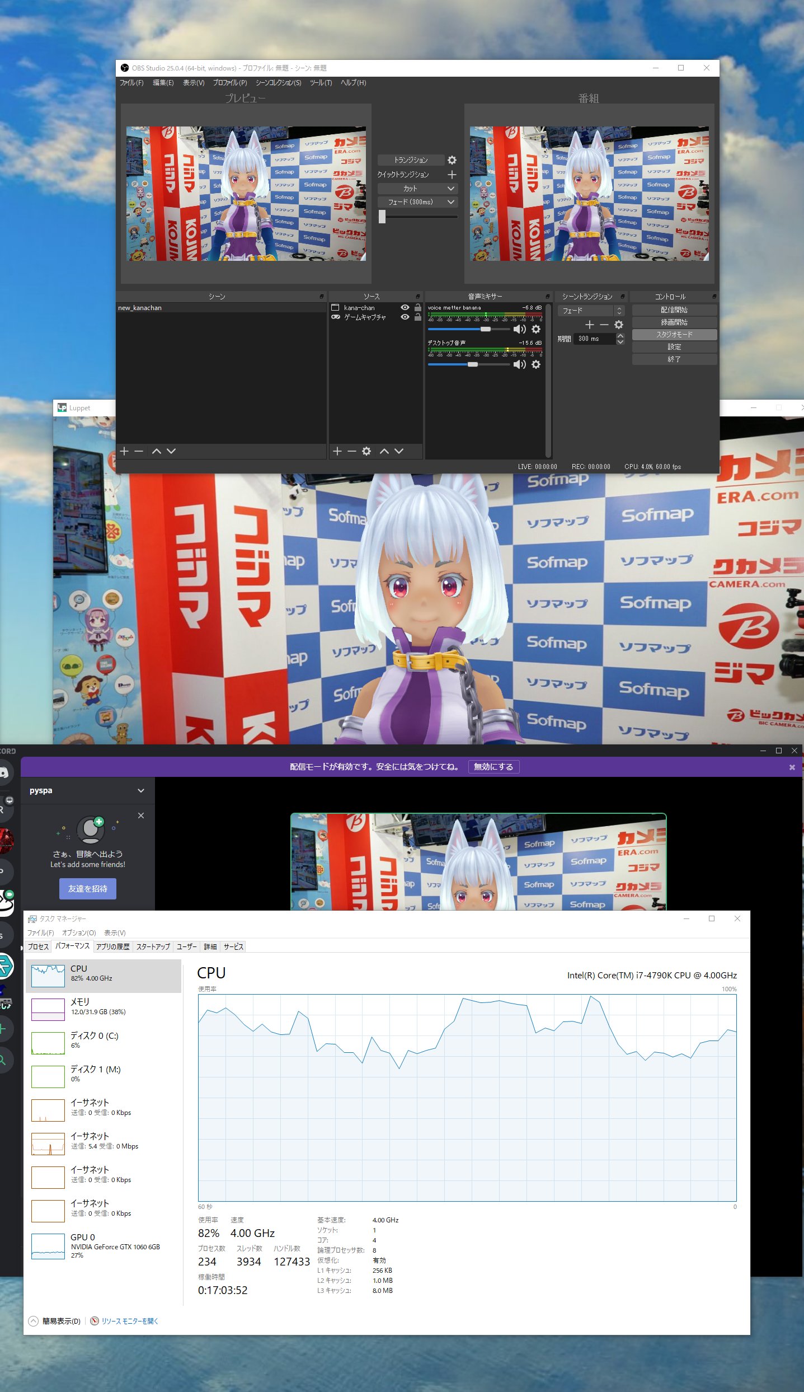Toggle the lock on the ゲームキャプチャ source

418,317
